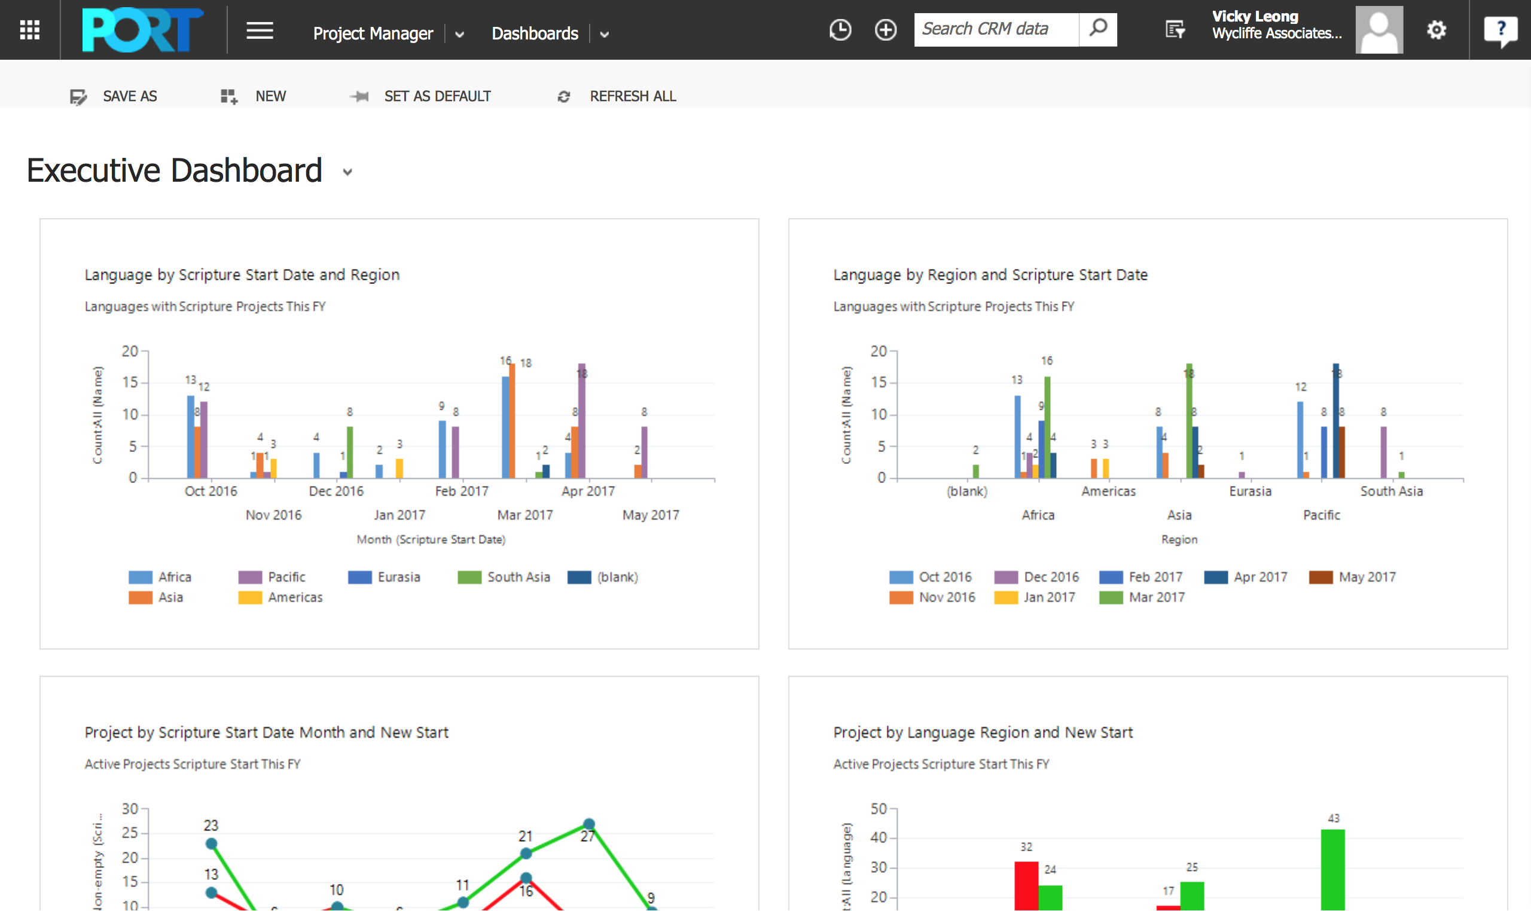
Task: Open recently viewed items clock icon
Action: (840, 29)
